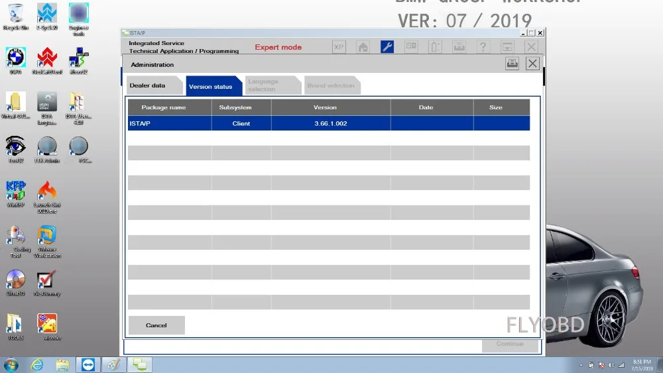Switch to the Dealer data tab

point(154,85)
